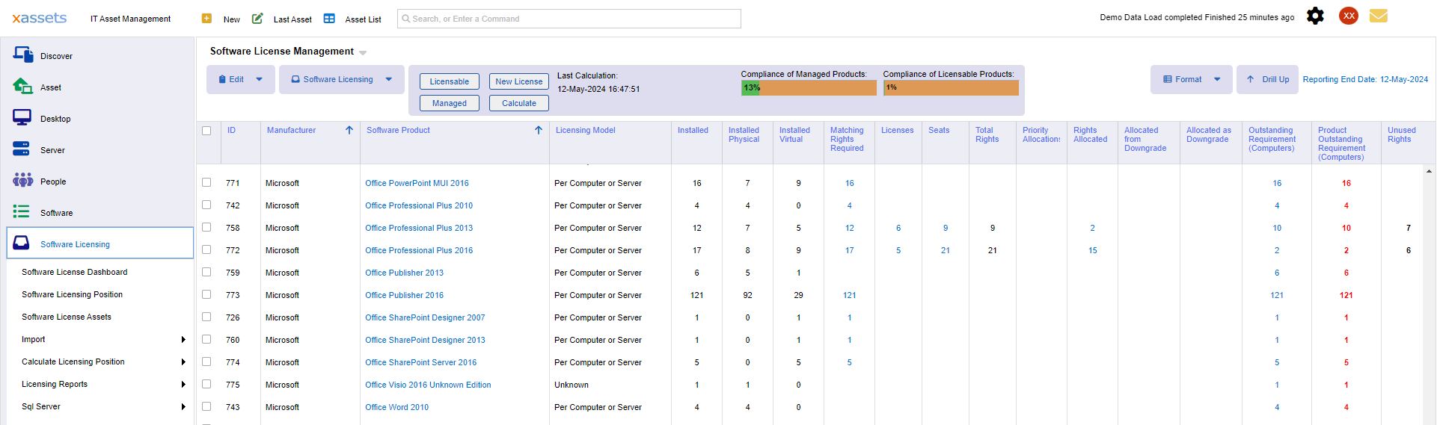Click Compliance of Managed Products 13% bar

(x=809, y=88)
